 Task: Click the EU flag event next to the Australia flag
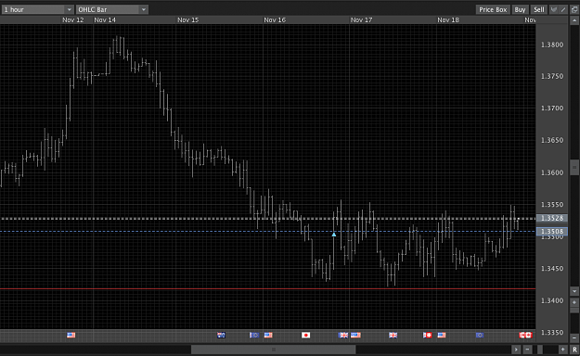[254, 335]
